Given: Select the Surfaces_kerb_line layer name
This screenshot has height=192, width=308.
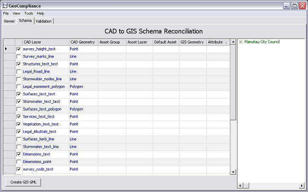Looking at the screenshot, I should pos(38,139).
